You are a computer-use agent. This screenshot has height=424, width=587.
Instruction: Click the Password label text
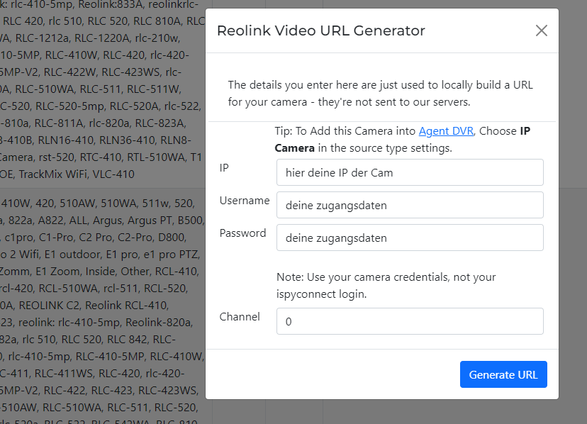[242, 233]
